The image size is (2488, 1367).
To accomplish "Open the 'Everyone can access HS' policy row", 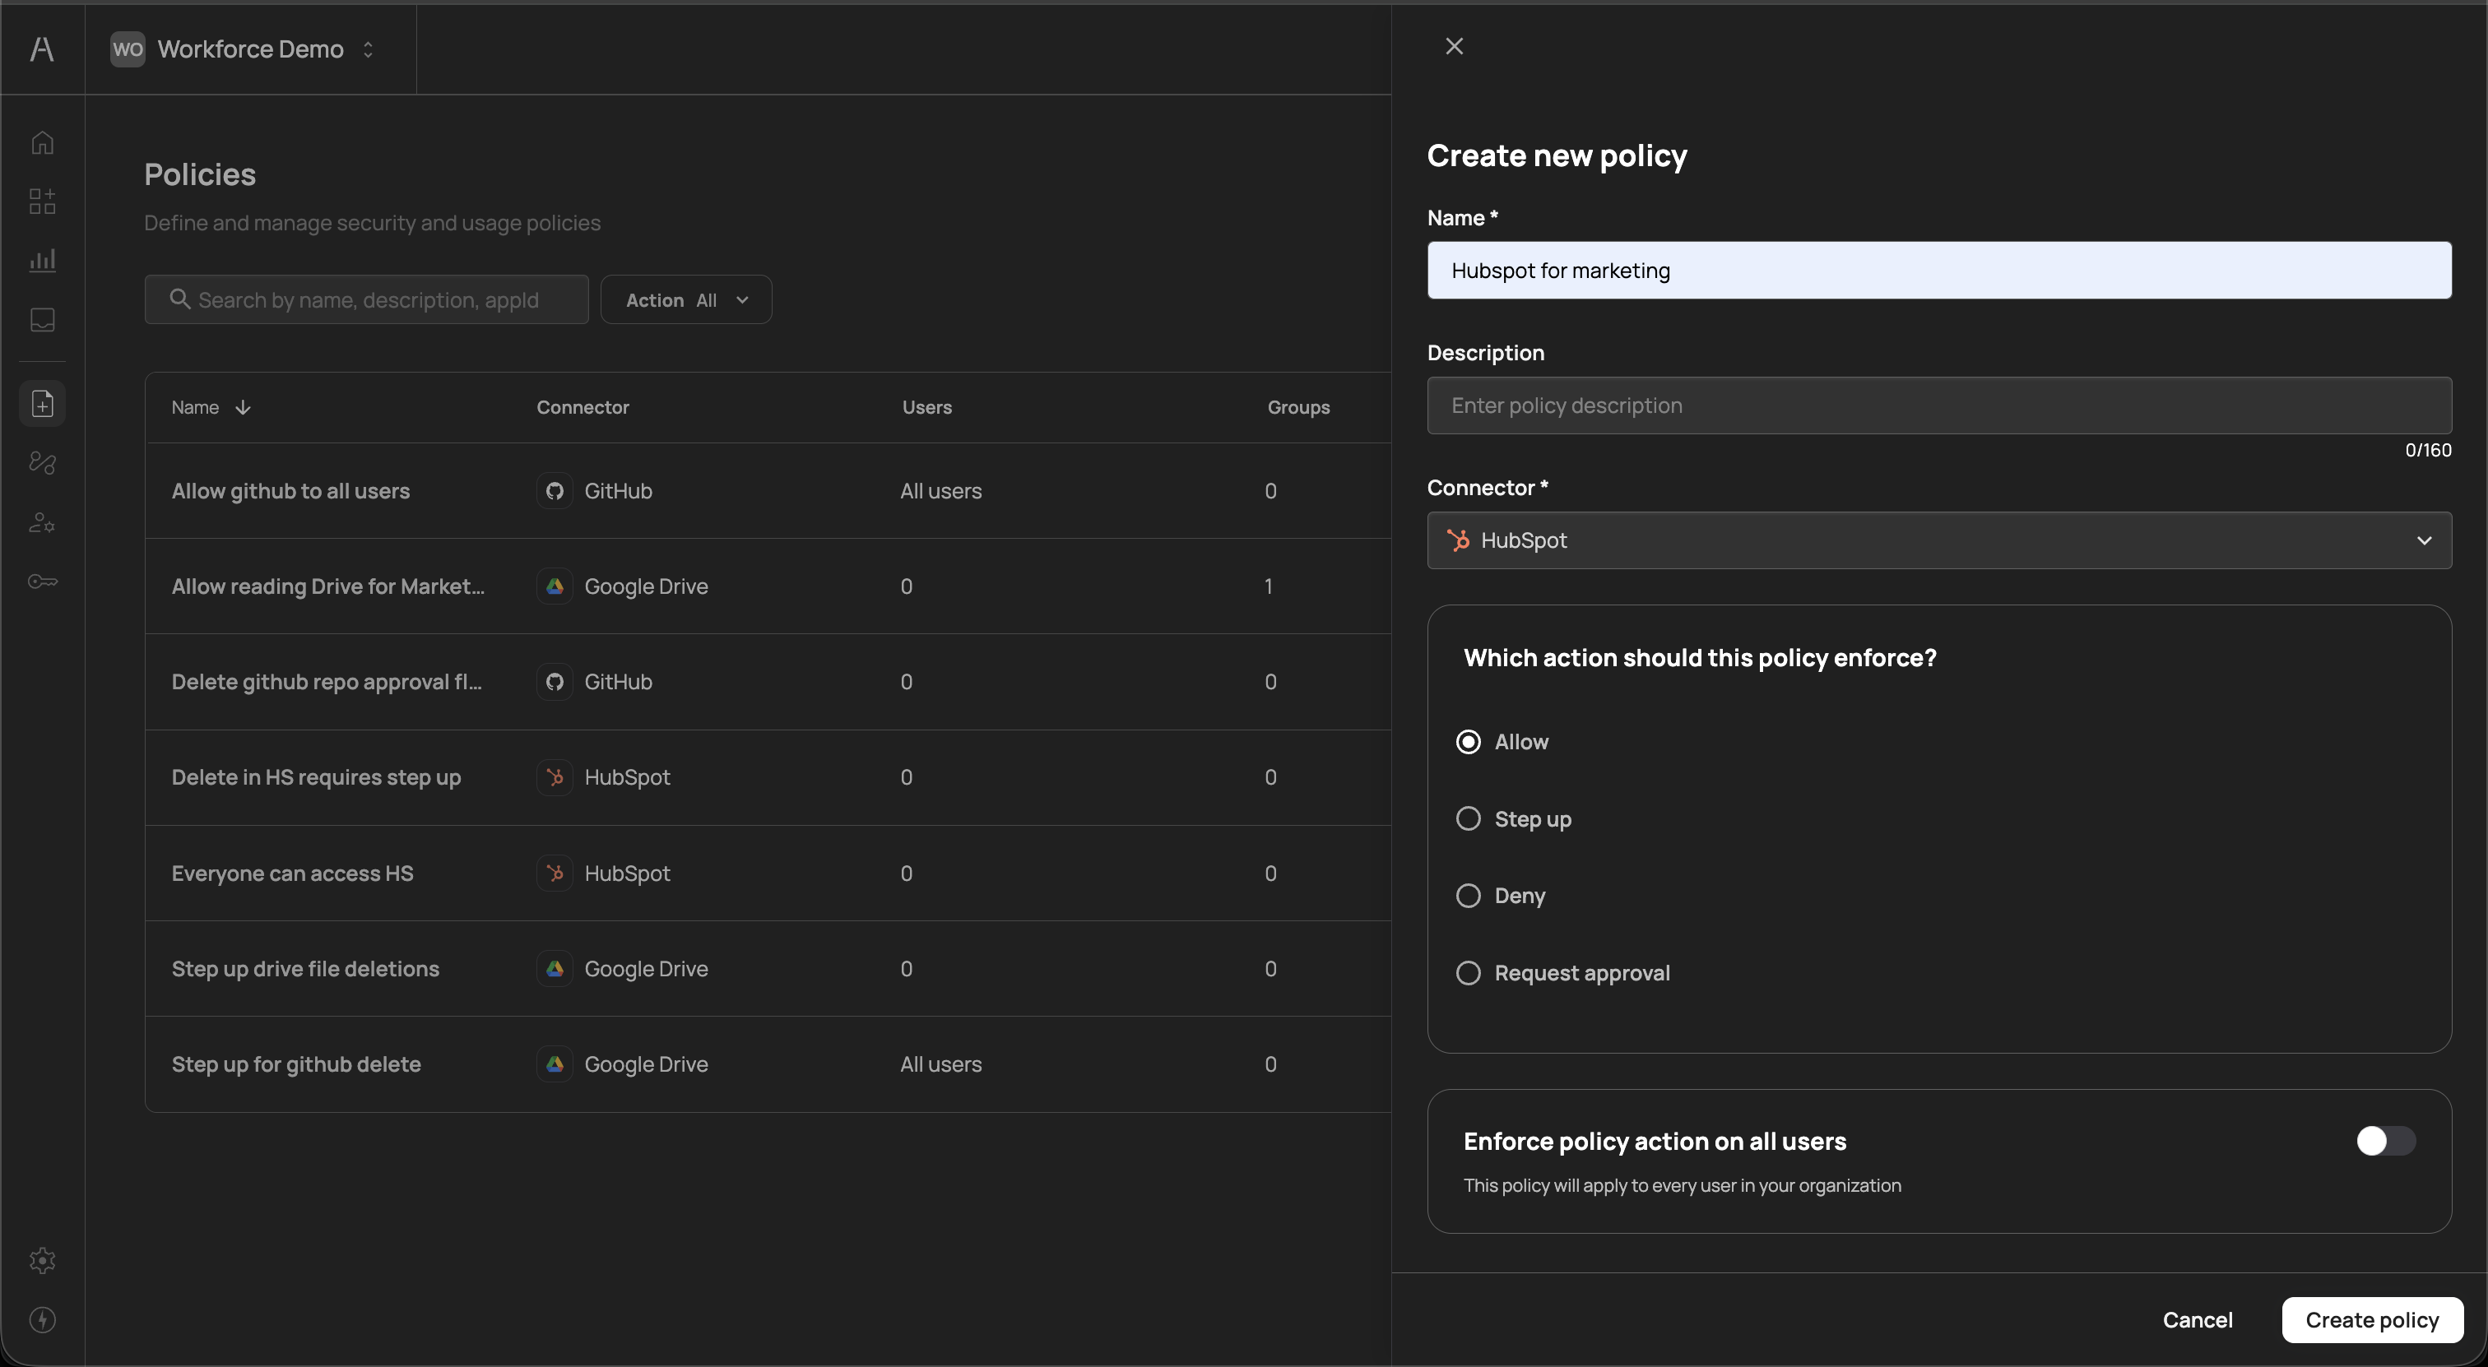I will [293, 873].
